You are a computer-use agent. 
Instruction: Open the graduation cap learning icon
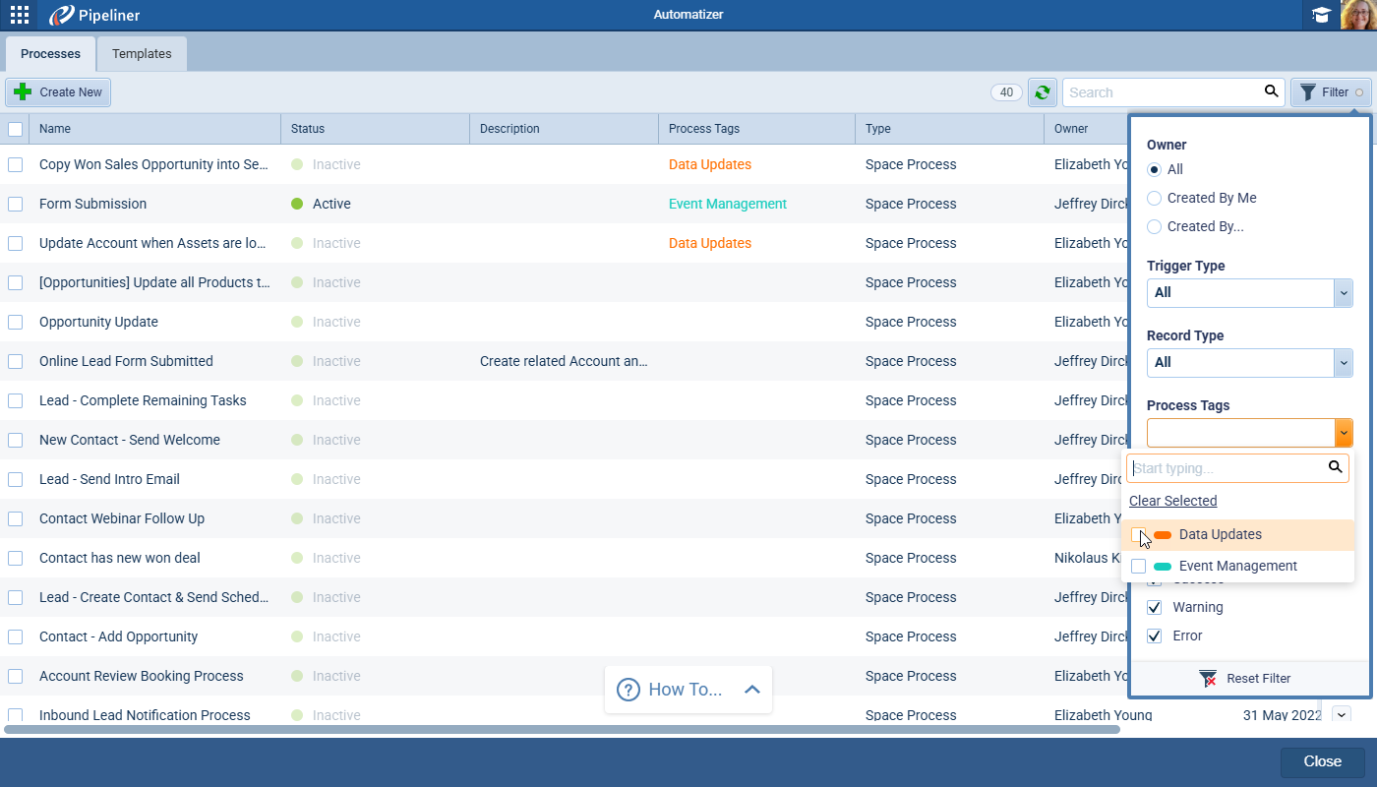tap(1321, 16)
